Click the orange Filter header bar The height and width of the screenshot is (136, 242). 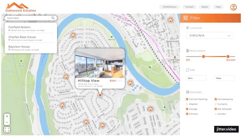210,18
